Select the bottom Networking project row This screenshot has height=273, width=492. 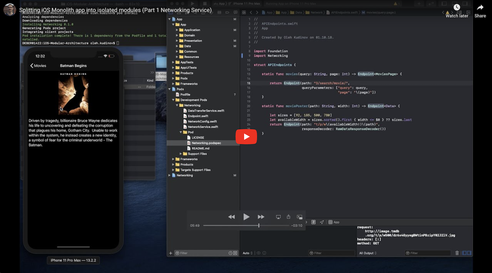tap(203, 175)
